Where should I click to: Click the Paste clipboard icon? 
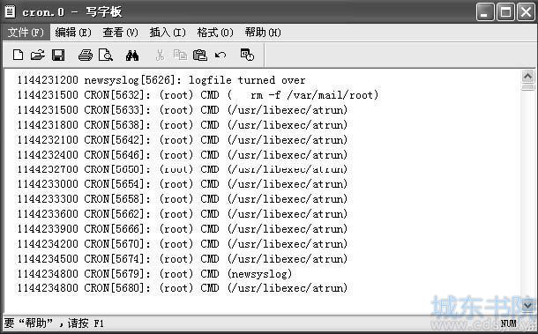200,55
